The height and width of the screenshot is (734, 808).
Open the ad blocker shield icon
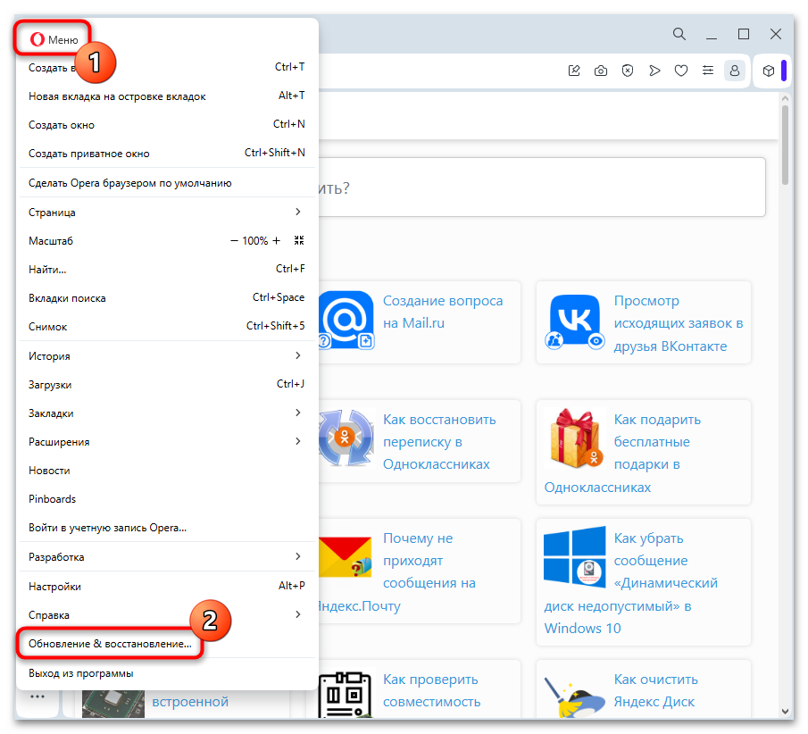628,71
